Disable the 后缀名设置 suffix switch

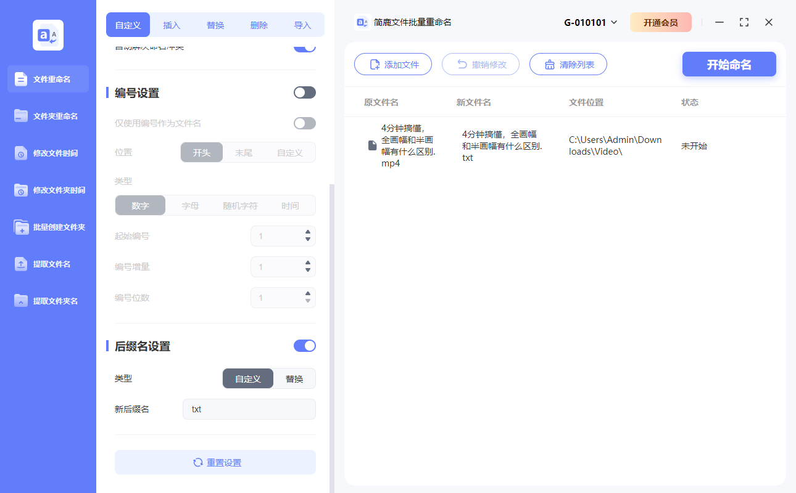[304, 346]
